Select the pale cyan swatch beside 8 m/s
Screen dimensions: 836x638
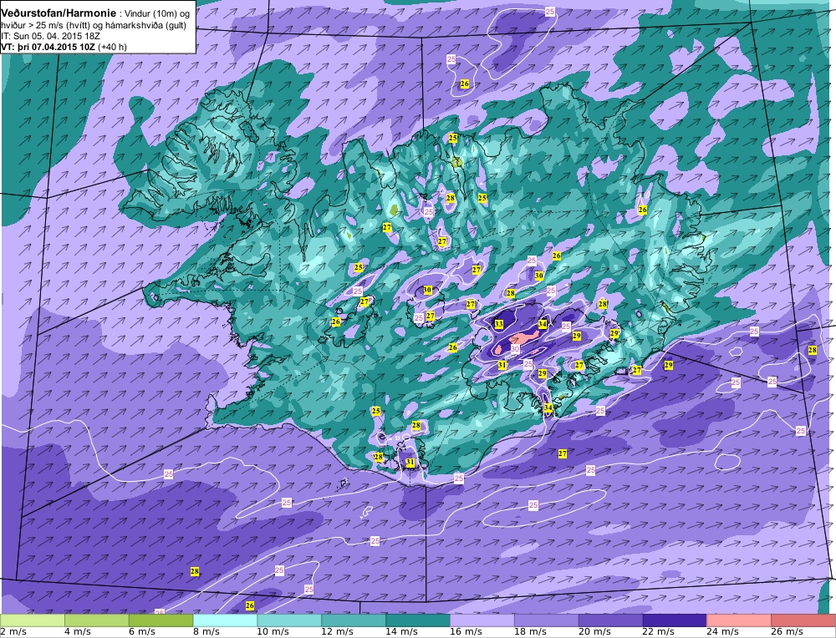click(225, 620)
